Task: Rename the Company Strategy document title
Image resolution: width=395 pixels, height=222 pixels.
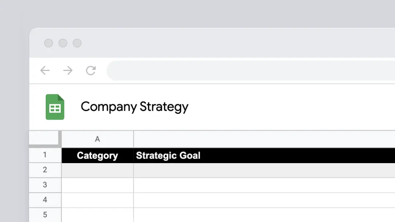Action: pos(135,107)
